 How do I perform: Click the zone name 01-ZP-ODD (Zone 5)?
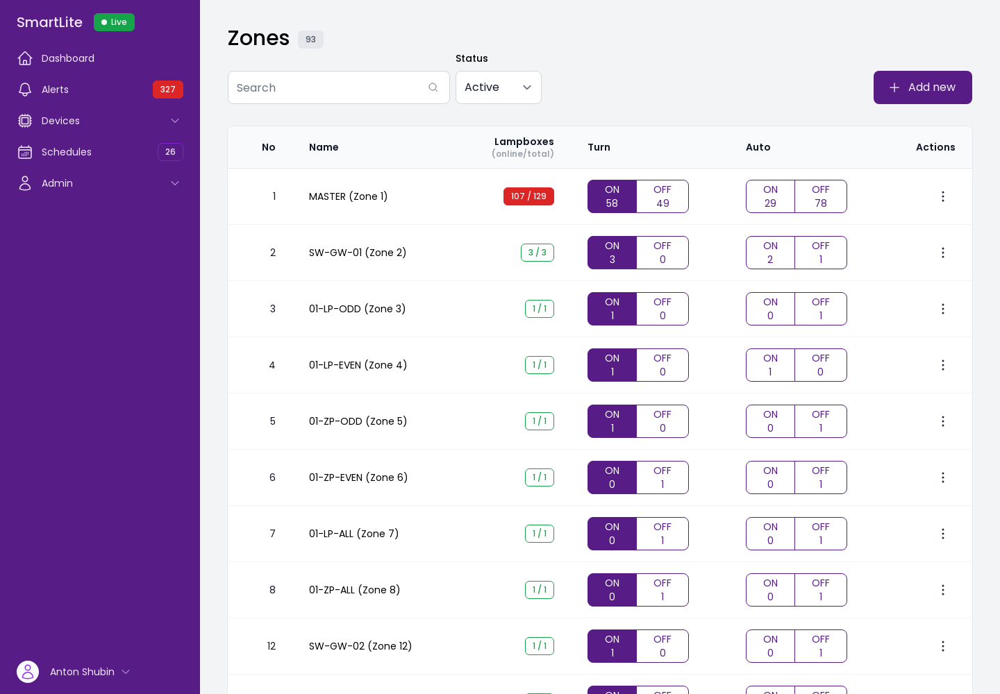(358, 421)
